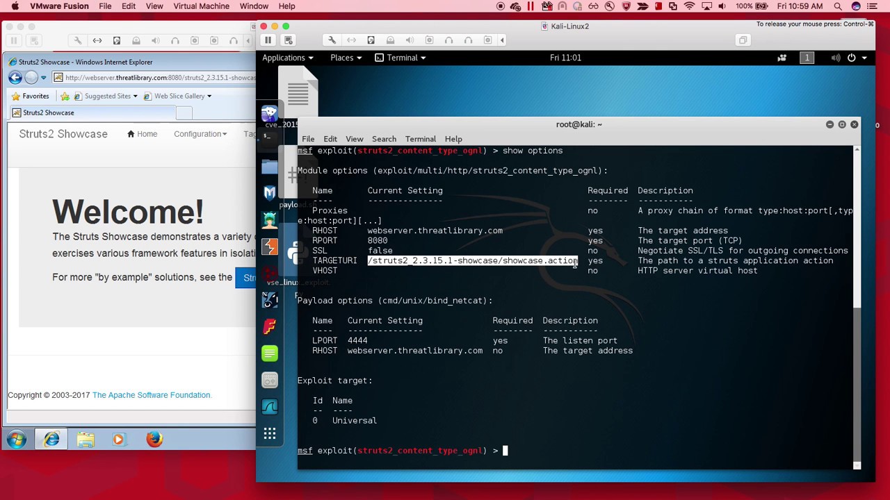Open the tweak tool icon in Kali dock
This screenshot has width=890, height=500.
pos(270,380)
